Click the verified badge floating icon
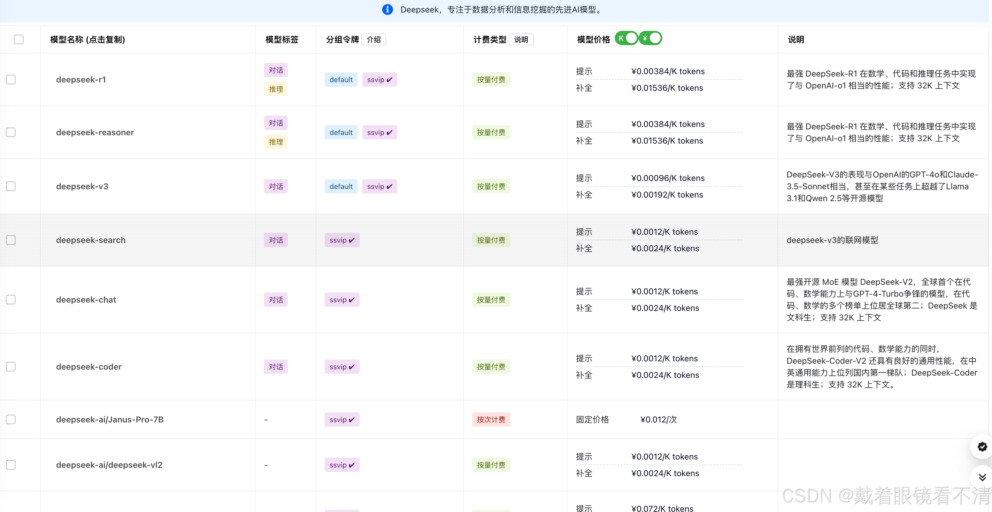Viewport: 992px width, 512px height. pyautogui.click(x=982, y=447)
